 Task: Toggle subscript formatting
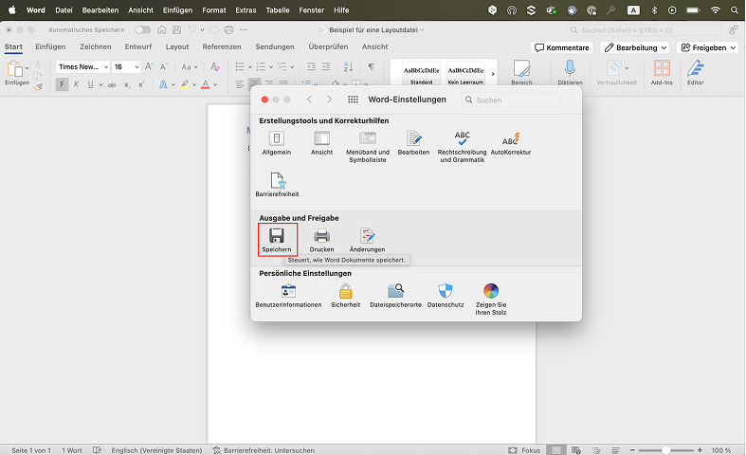(127, 84)
